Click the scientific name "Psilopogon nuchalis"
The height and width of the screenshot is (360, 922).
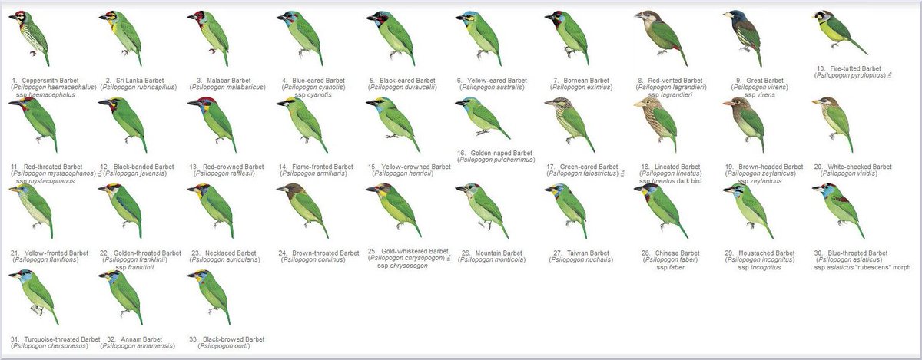coord(581,260)
